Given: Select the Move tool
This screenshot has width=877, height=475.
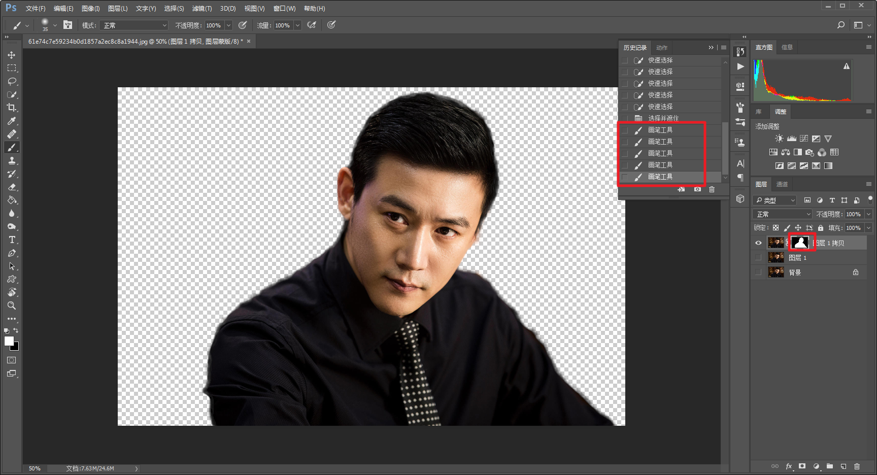Looking at the screenshot, I should click(12, 55).
